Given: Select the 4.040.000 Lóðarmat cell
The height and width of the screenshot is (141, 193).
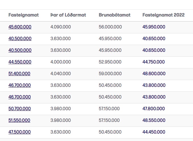Looking at the screenshot, I should (x=60, y=73).
